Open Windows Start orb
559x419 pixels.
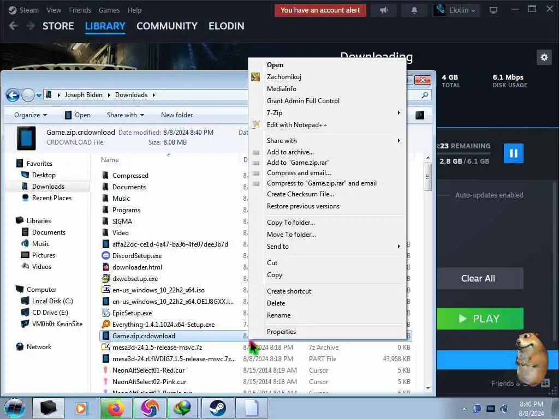coord(14,408)
